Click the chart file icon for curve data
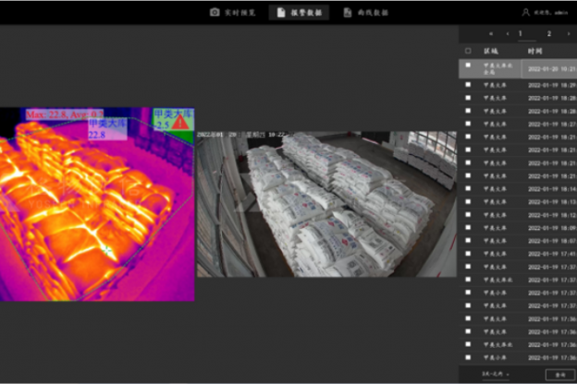Image resolution: width=577 pixels, height=384 pixels. tap(348, 12)
